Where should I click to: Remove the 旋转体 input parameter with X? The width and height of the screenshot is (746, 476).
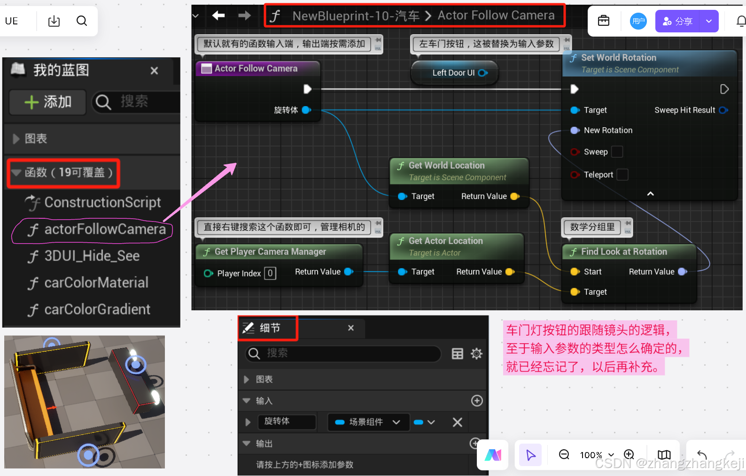pyautogui.click(x=457, y=422)
